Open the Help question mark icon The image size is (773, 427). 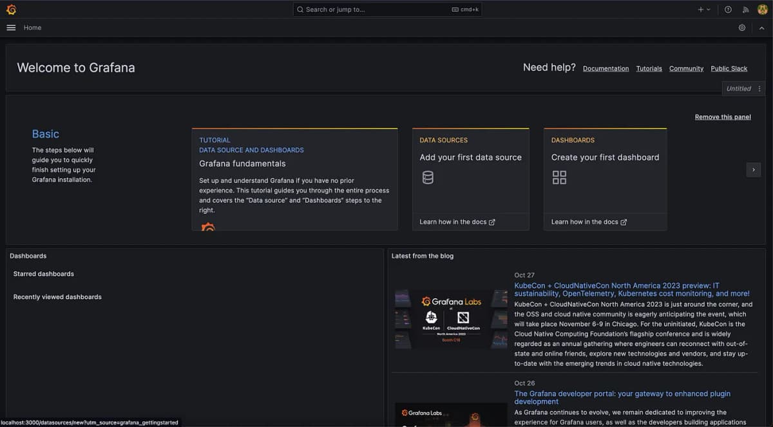[x=728, y=10]
